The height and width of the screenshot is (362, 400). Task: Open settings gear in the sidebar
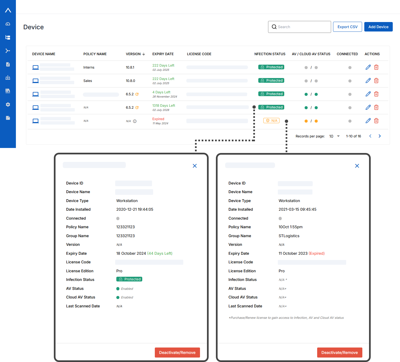[x=8, y=105]
